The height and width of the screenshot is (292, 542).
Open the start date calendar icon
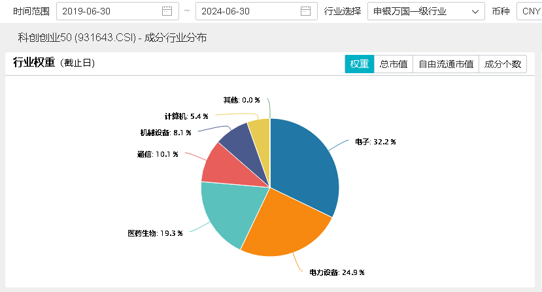(x=167, y=11)
